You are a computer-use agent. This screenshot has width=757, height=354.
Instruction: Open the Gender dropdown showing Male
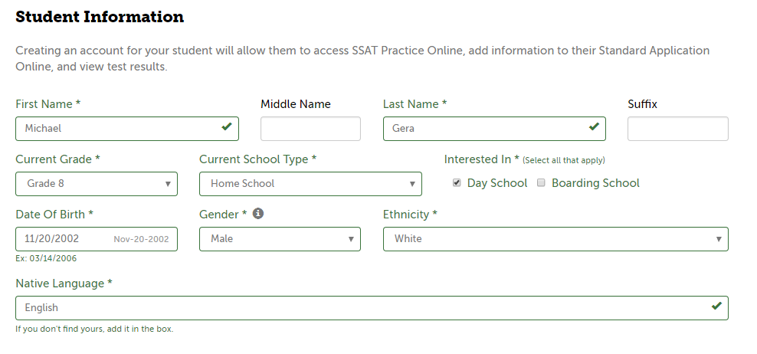pos(280,239)
